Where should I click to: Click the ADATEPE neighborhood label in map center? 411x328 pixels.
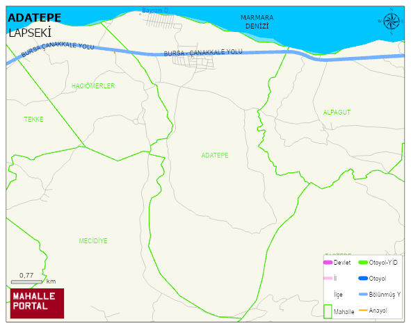point(215,156)
